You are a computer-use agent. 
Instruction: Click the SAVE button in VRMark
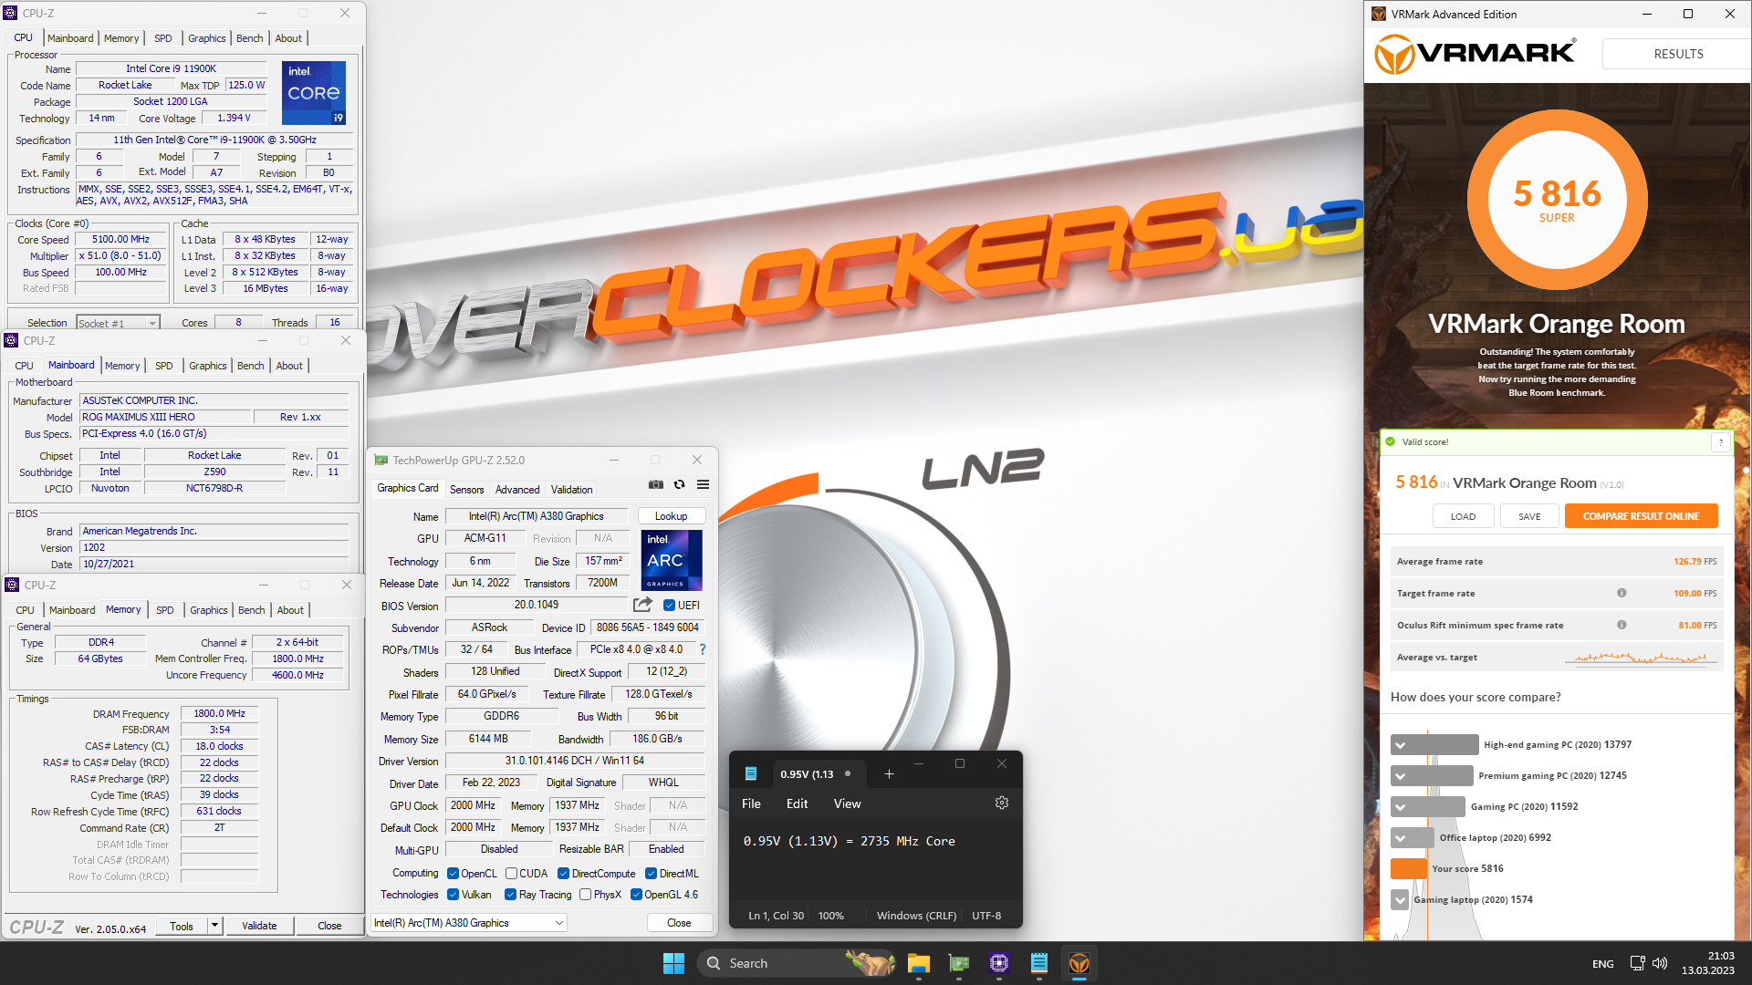point(1529,516)
